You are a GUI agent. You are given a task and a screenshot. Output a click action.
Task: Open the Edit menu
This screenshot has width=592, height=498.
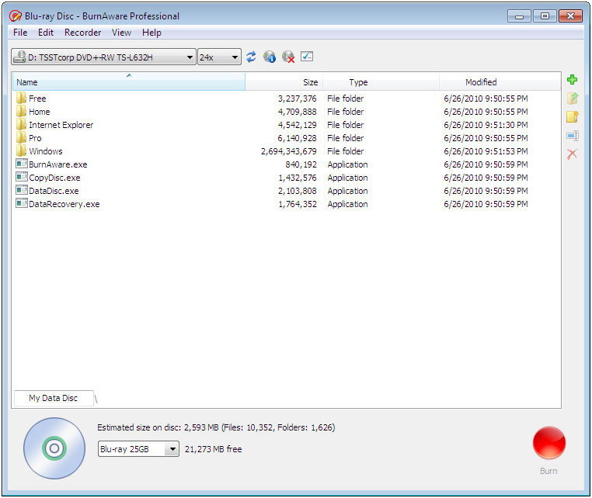pyautogui.click(x=46, y=33)
